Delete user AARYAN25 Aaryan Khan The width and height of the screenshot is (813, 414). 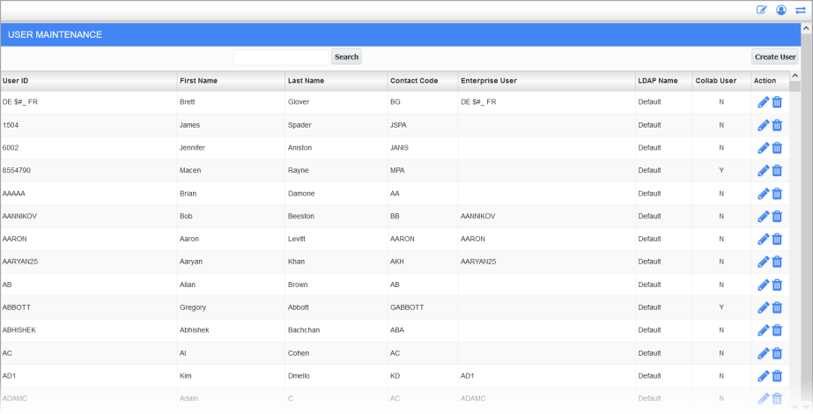777,262
